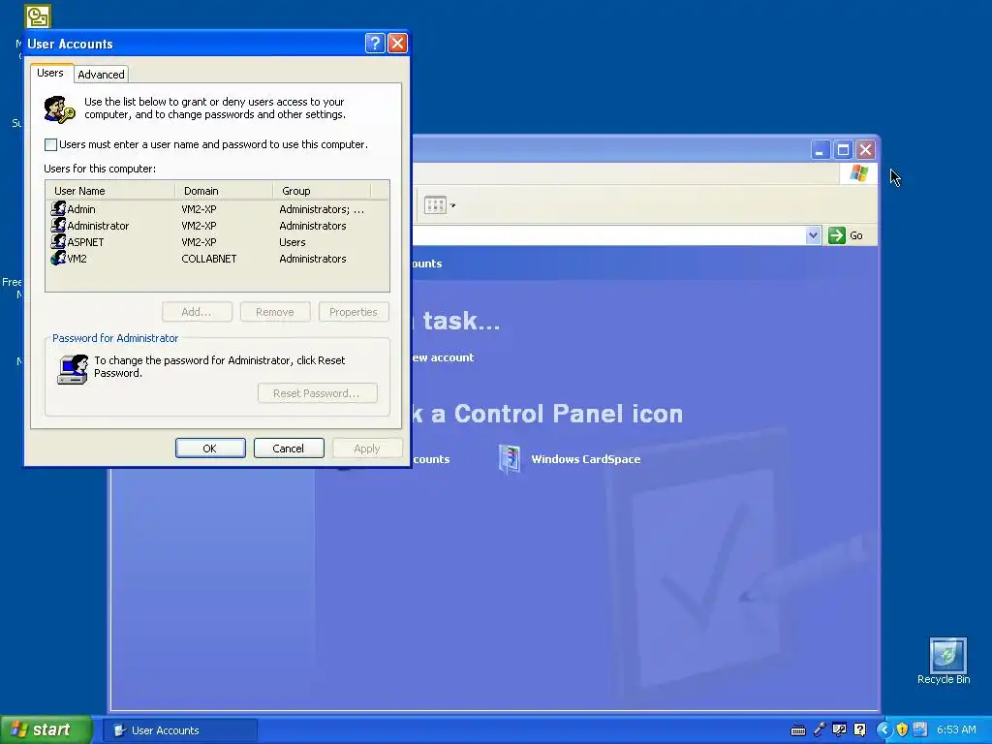
Task: Minimize the background Control Panel window
Action: click(821, 150)
